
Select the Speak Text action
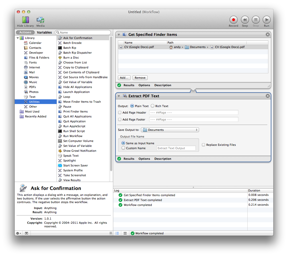tap(71, 156)
